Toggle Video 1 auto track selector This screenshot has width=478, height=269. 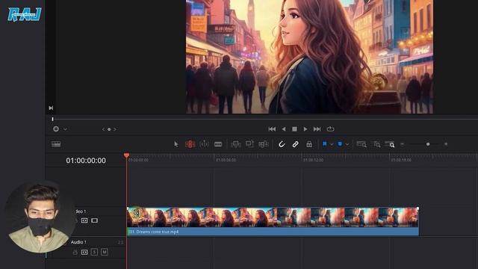[84, 220]
